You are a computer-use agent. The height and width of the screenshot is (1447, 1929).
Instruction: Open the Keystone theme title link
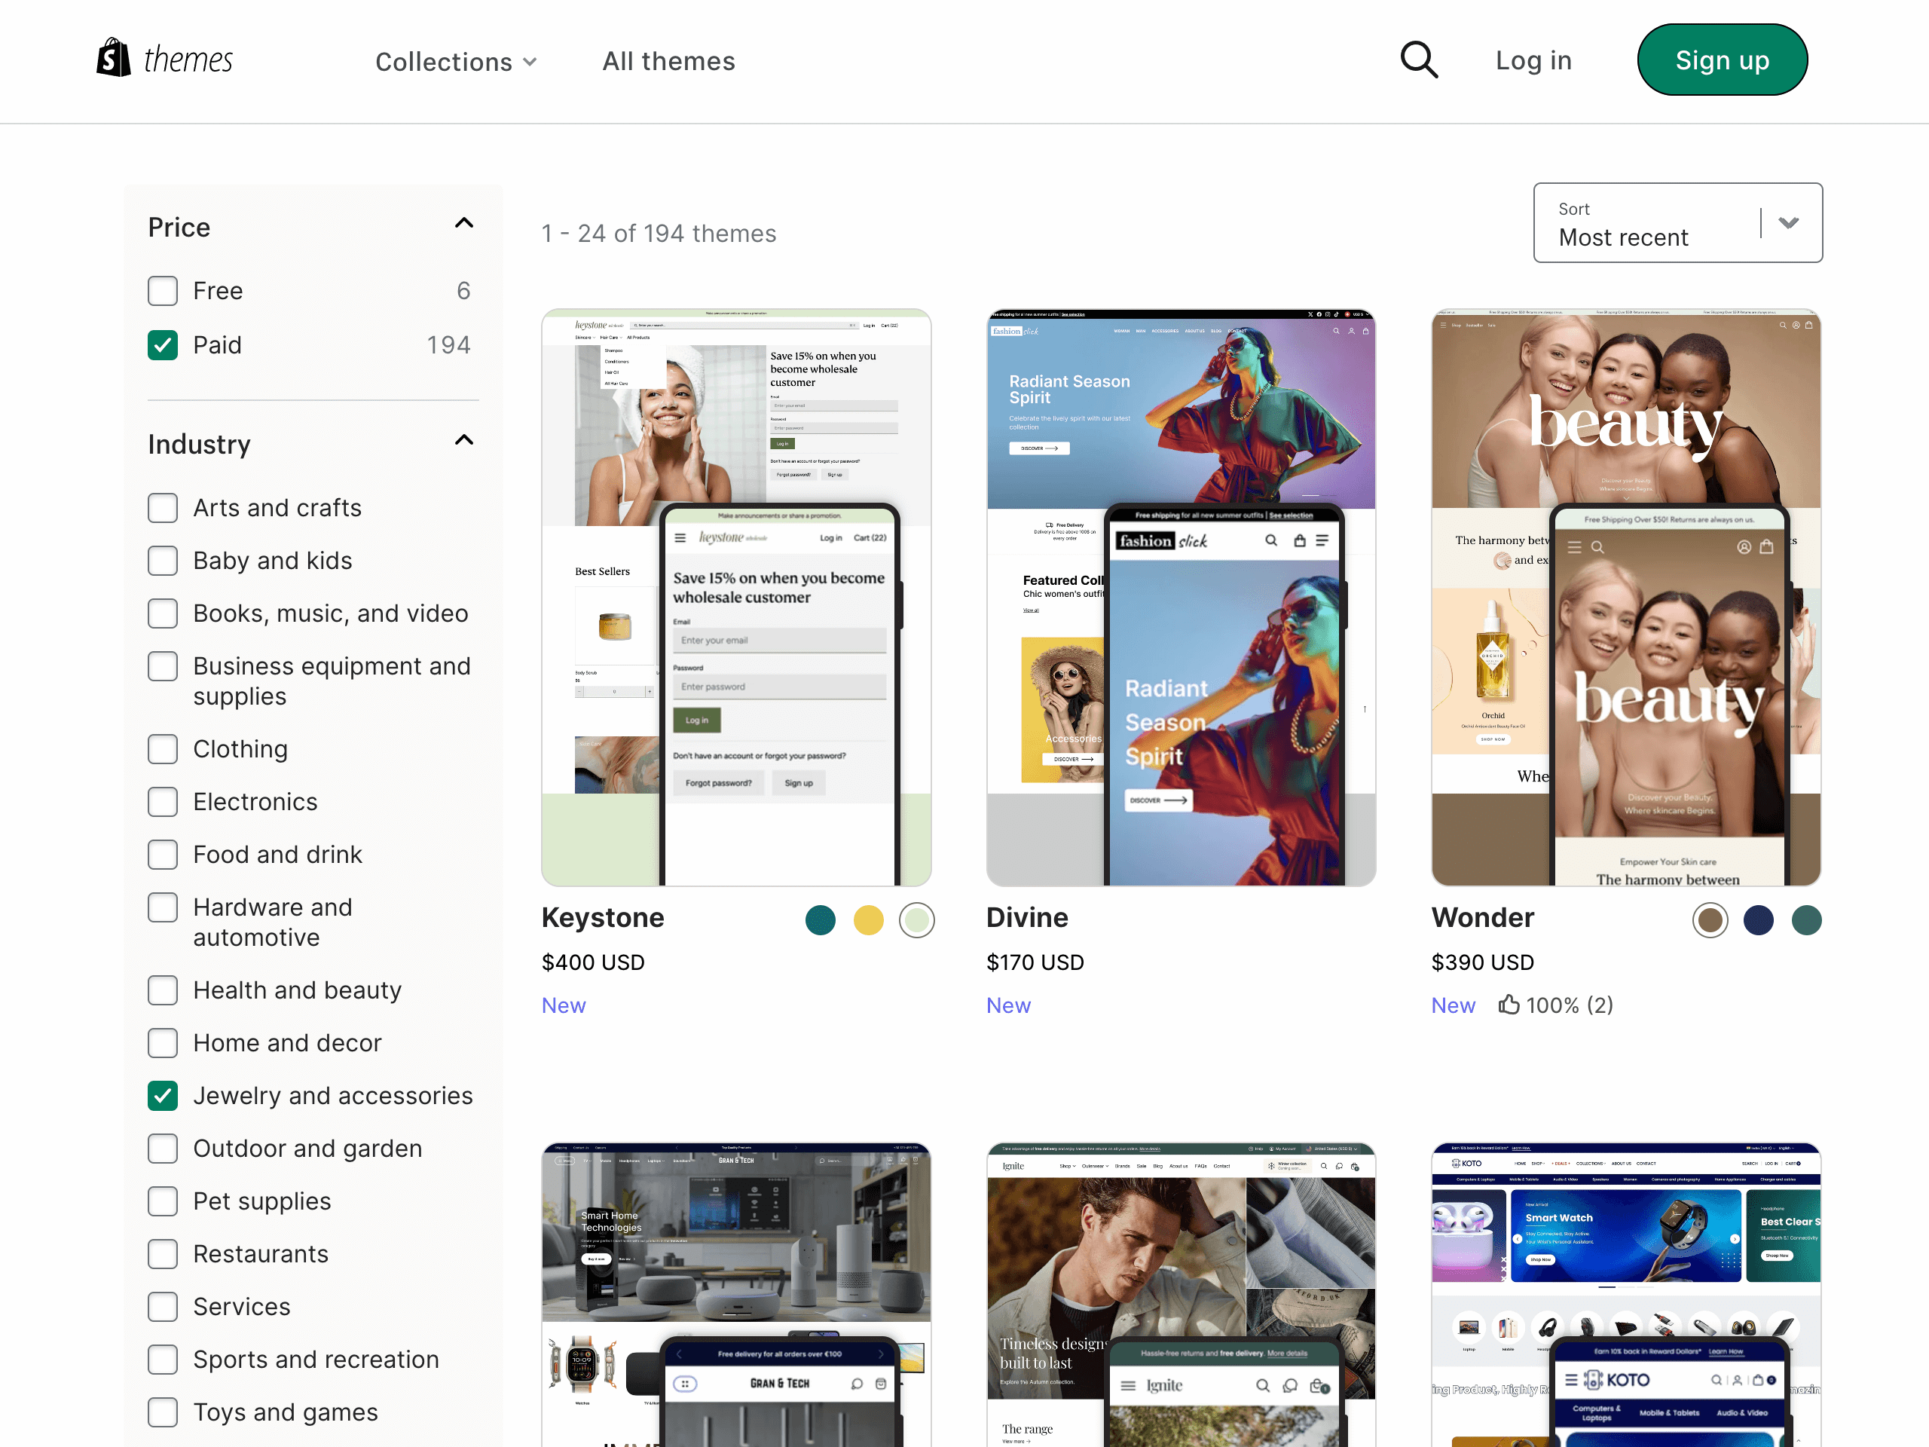(603, 918)
